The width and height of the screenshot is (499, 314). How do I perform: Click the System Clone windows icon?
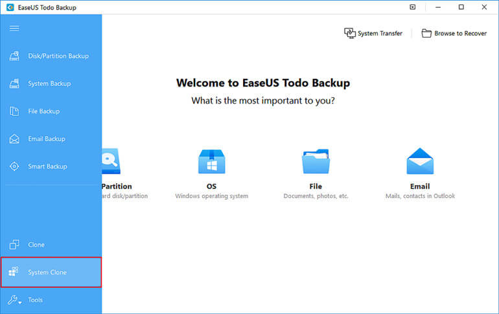[14, 272]
